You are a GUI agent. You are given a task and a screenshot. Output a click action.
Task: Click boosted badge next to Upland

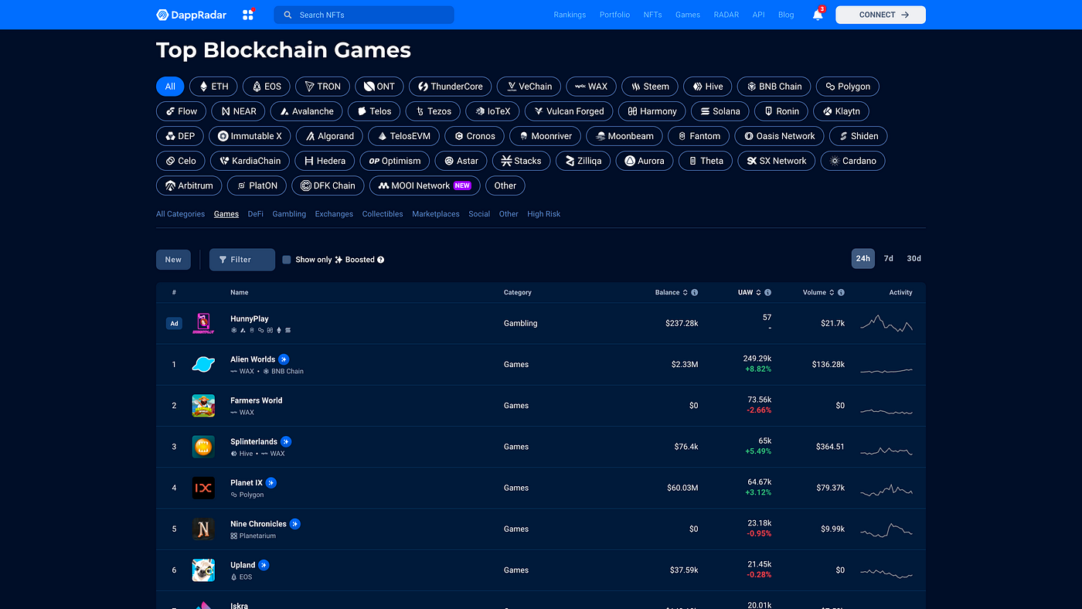tap(264, 565)
